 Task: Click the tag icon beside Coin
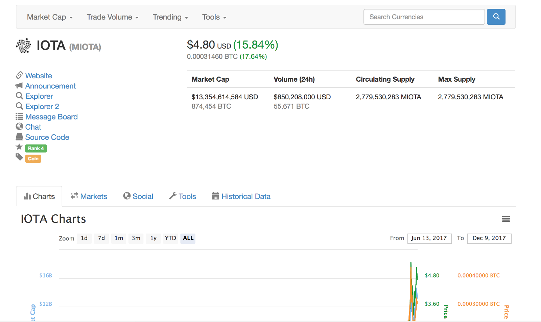pos(19,157)
